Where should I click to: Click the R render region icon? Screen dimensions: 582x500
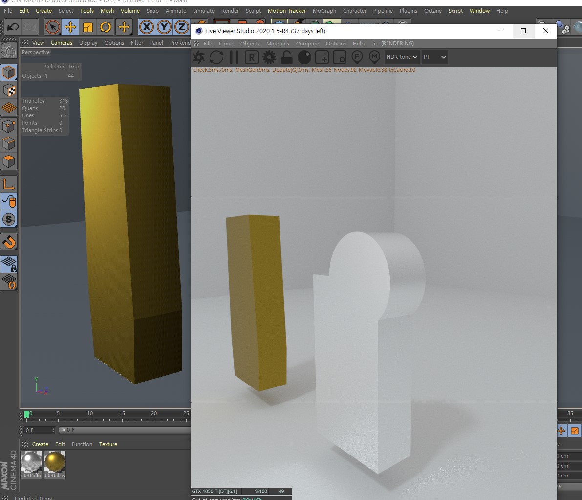(x=251, y=57)
